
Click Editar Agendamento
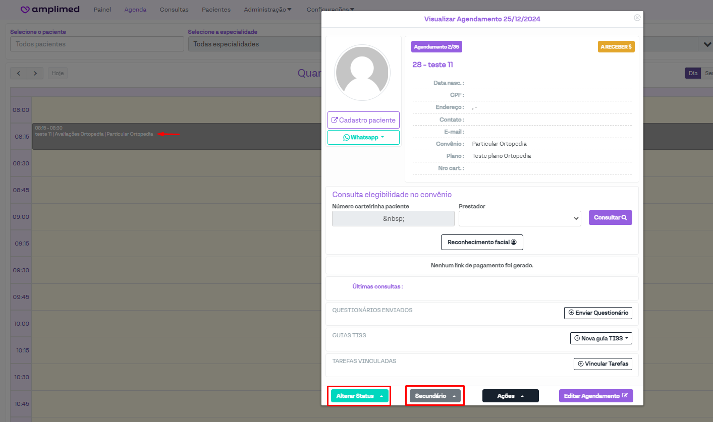596,396
